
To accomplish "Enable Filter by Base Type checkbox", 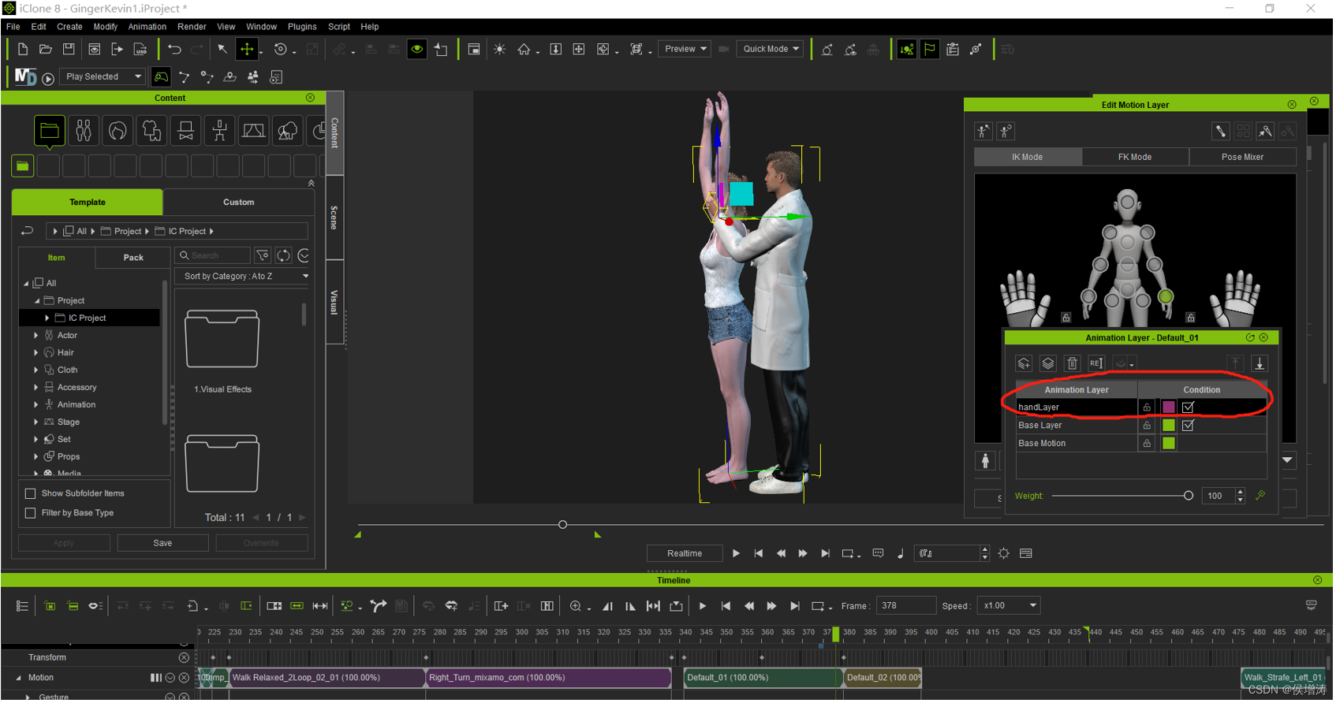I will point(31,514).
